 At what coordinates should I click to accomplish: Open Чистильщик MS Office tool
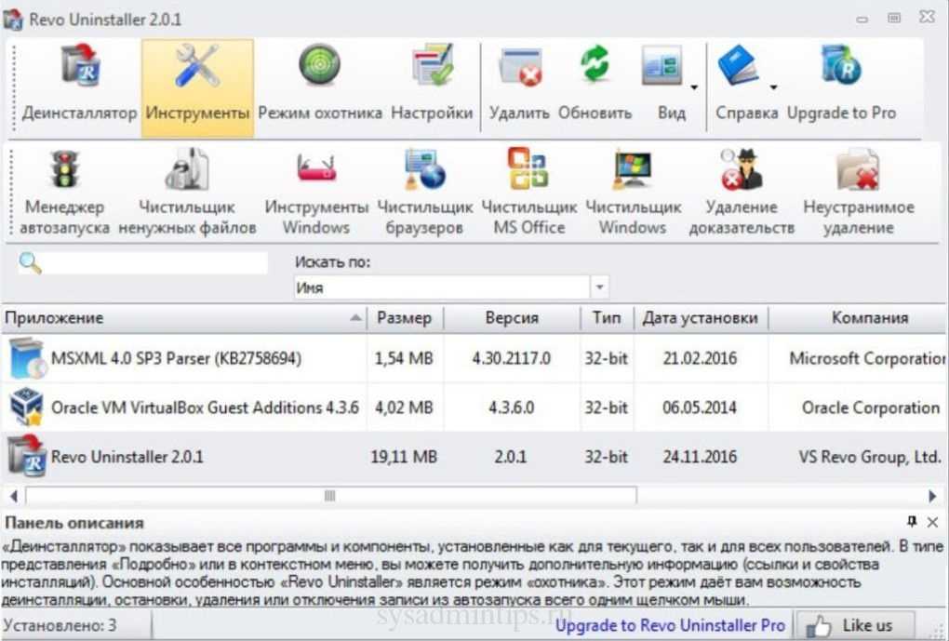(x=529, y=192)
